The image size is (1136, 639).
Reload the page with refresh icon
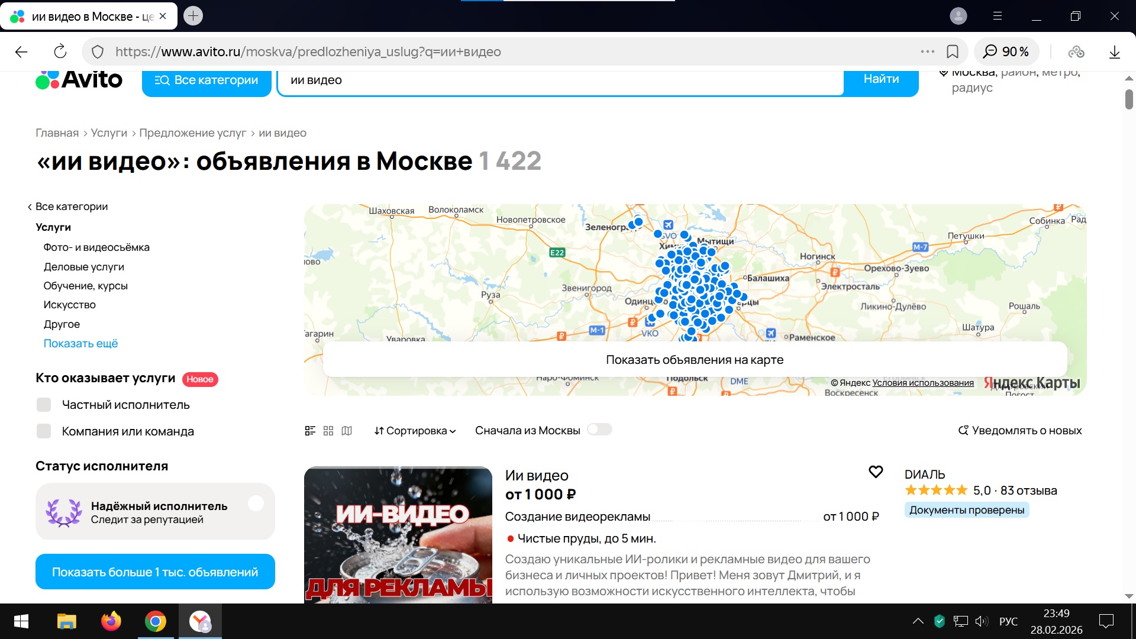pos(60,51)
